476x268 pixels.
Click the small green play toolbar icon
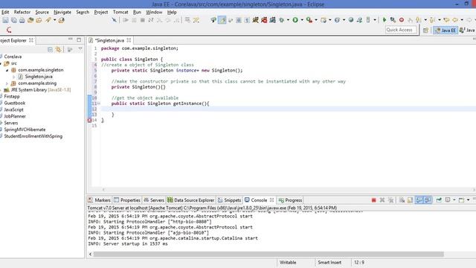[385, 20]
